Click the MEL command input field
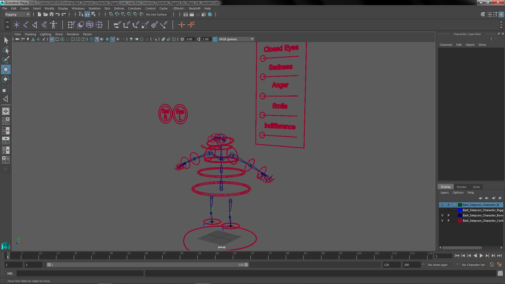 click(80, 273)
